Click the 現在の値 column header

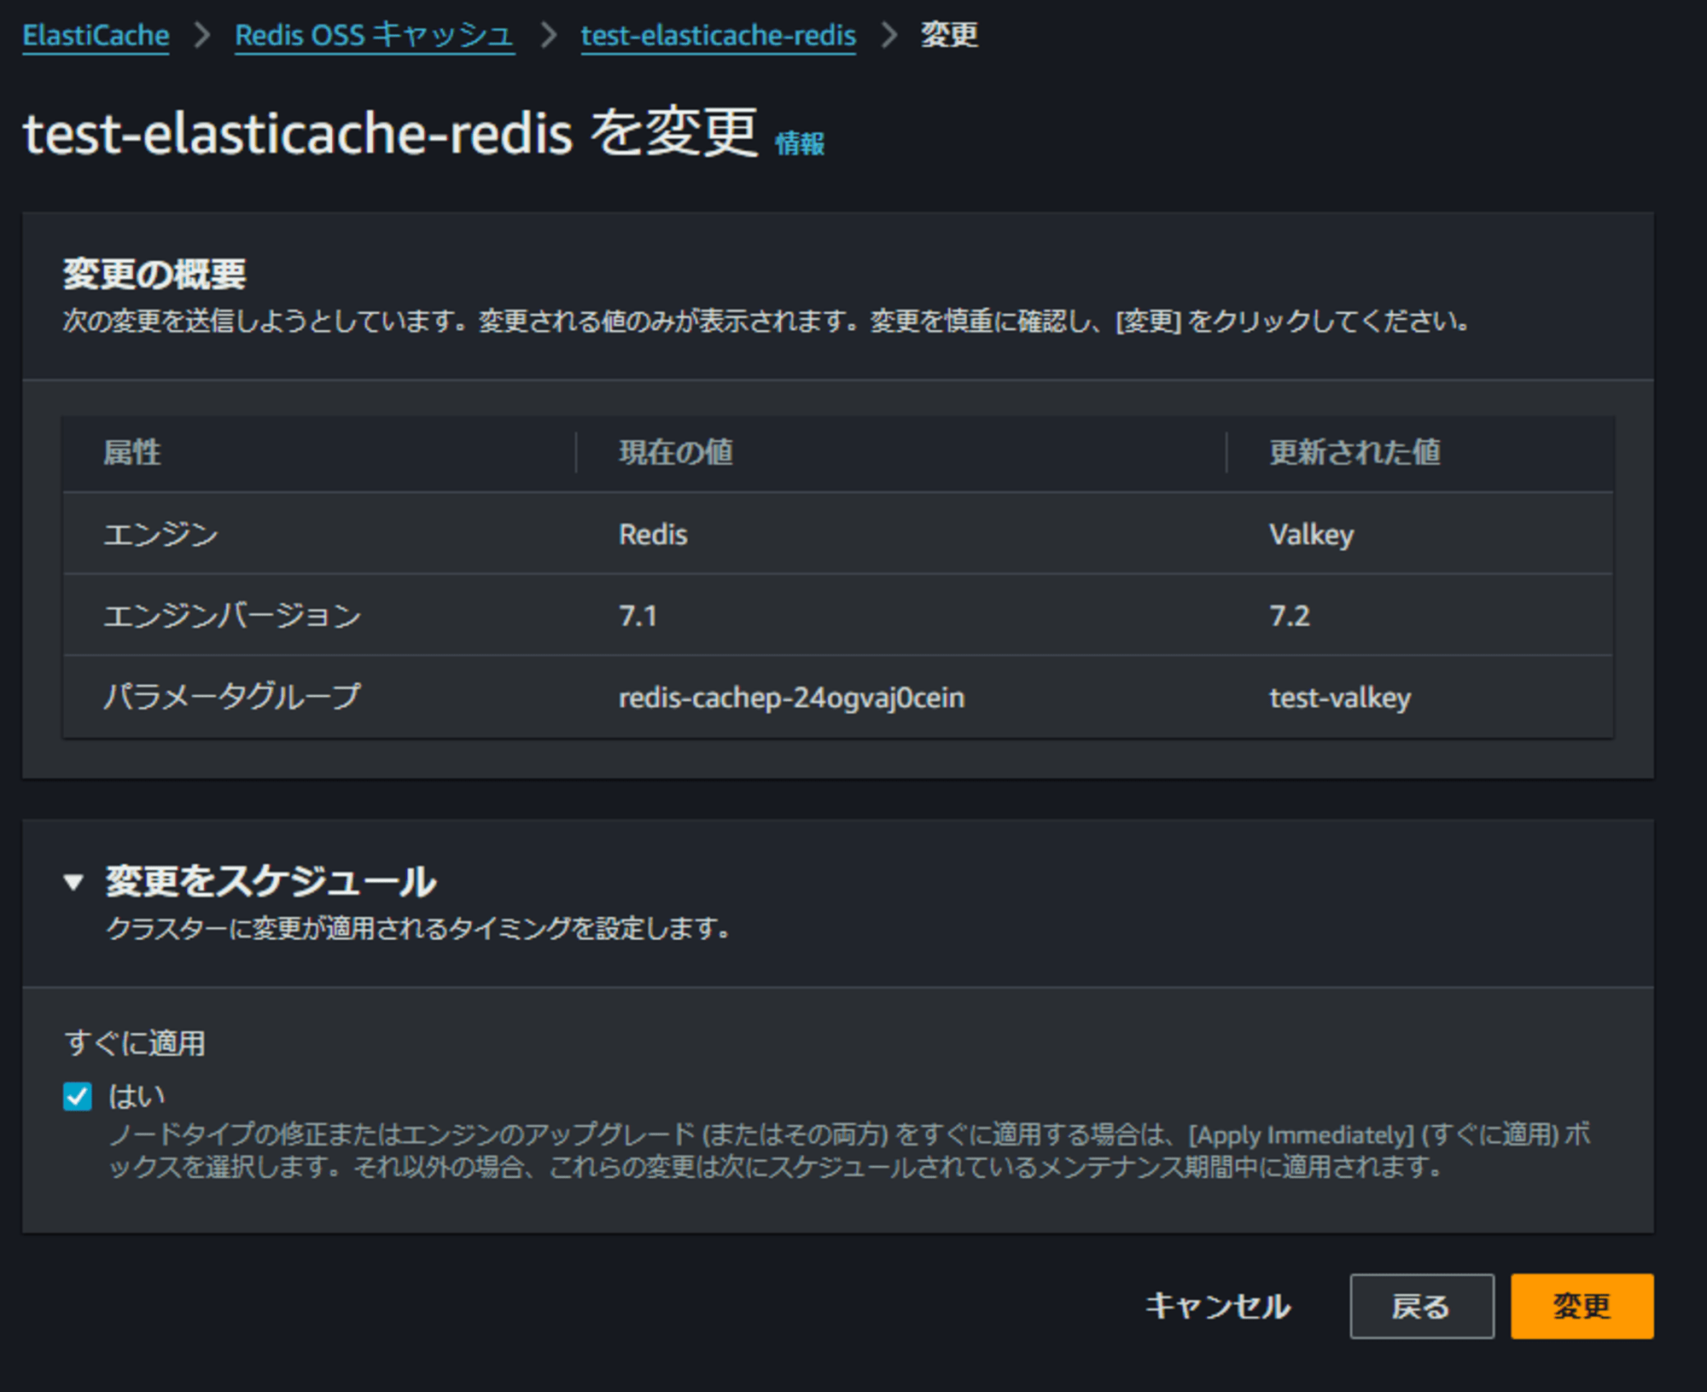point(675,452)
